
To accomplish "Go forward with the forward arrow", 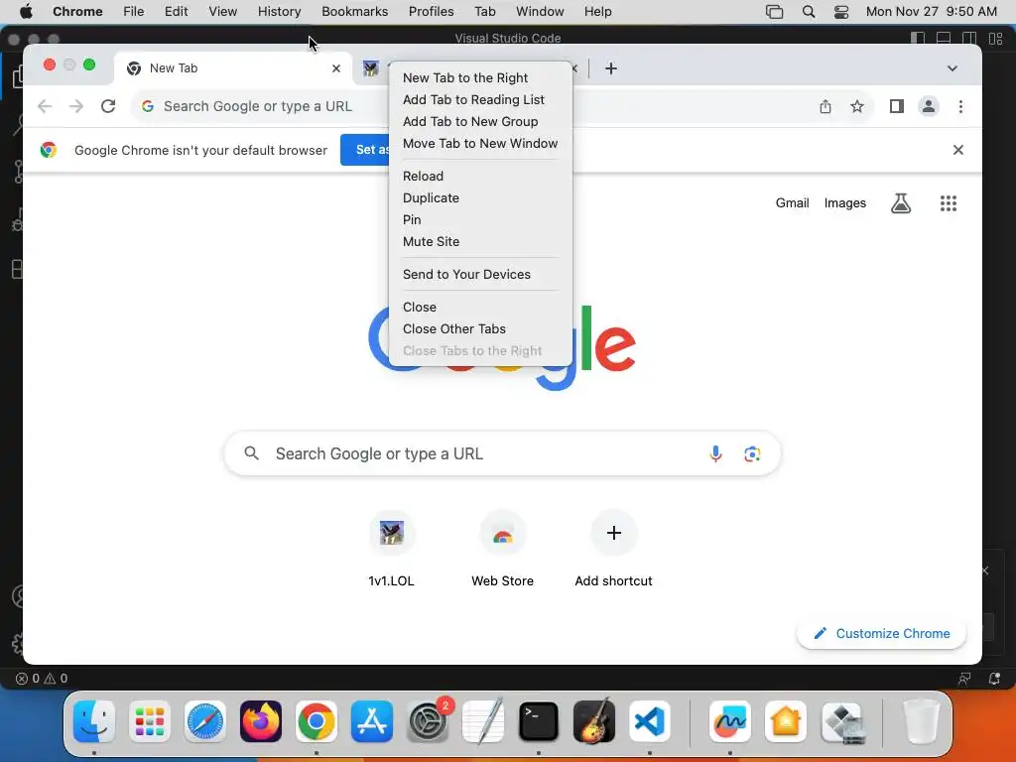I will 76,106.
